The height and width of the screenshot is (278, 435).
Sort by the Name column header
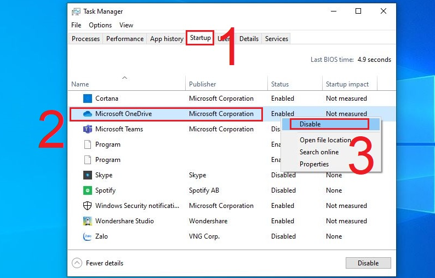tap(80, 84)
